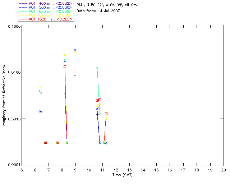The image size is (230, 184).
Task: Click the yellow triangle marker near 6.4 GMT
Action: coord(41,88)
